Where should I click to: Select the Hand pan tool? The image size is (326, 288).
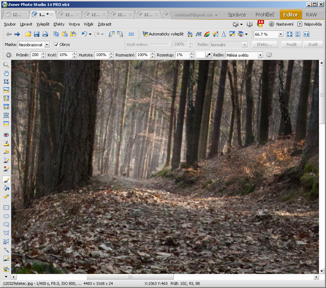click(6, 73)
